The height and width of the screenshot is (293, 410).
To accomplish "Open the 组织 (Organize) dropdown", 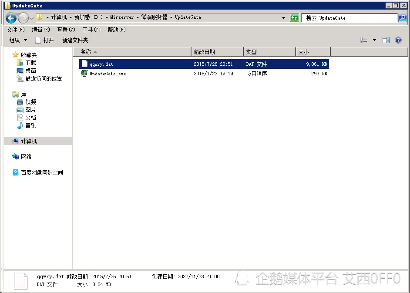I will click(x=18, y=40).
